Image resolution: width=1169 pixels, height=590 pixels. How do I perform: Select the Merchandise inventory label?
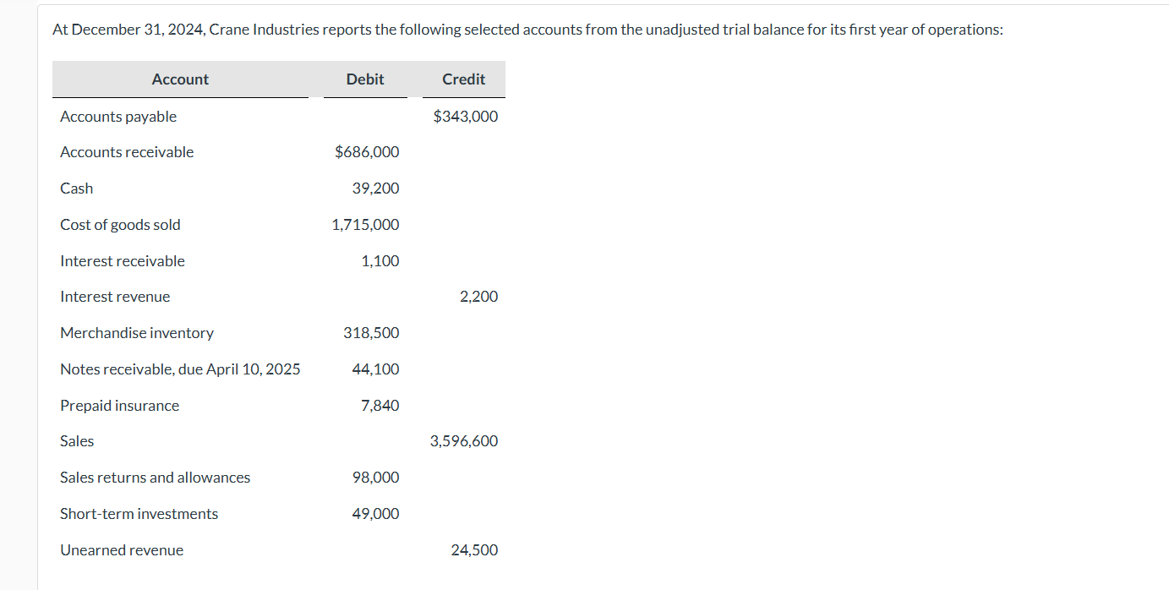point(137,333)
